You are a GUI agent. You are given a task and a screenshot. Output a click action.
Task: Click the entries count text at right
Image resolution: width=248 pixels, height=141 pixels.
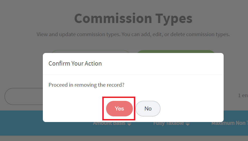coord(243,95)
